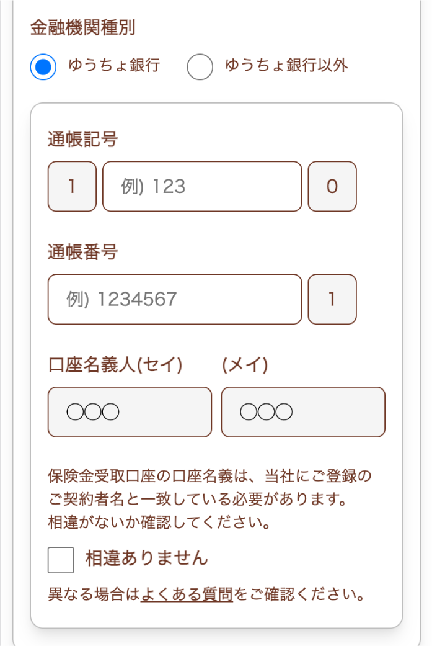Select the ゆうちょ銀行 radio button
Screen dimensions: 432x646
pos(43,65)
